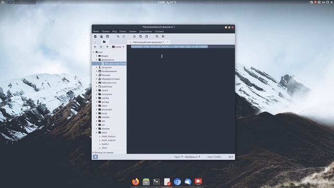
Task: Expand the Музыка folder arrow
Action: point(97,75)
